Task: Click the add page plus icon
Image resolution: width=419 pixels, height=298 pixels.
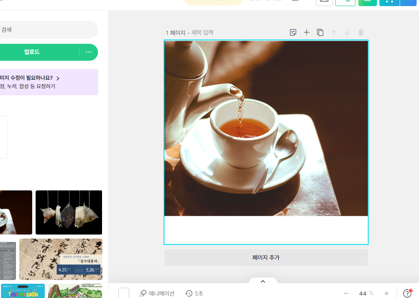Action: tap(306, 32)
